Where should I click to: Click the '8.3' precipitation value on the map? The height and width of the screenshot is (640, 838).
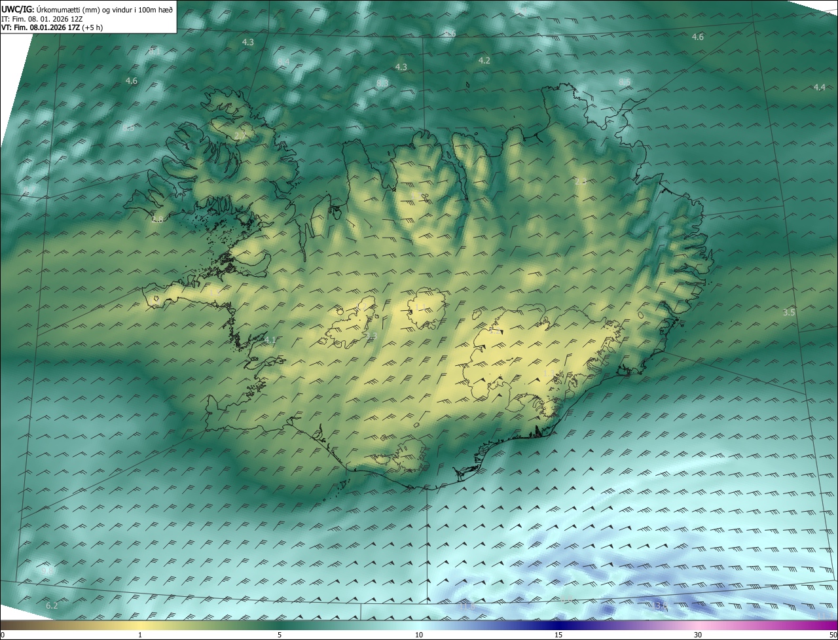[382, 83]
